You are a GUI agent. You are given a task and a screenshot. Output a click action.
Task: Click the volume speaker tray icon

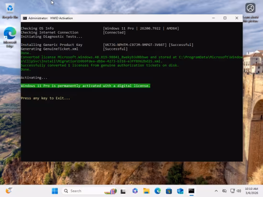(239, 191)
